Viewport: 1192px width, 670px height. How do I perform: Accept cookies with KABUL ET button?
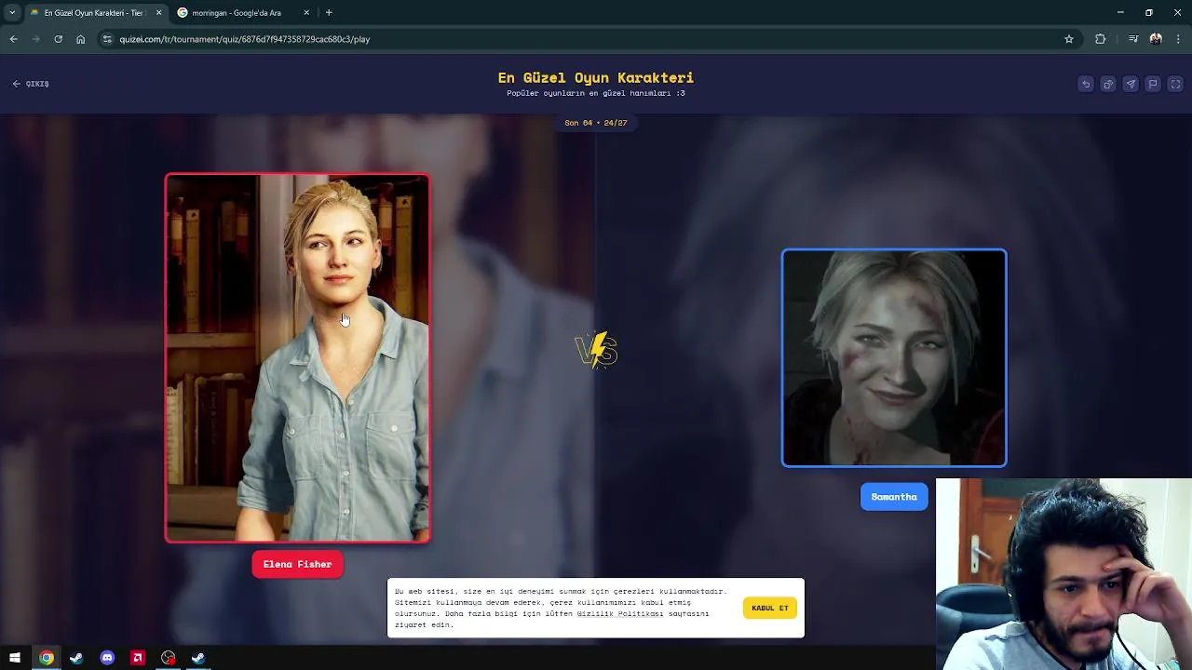(x=770, y=608)
